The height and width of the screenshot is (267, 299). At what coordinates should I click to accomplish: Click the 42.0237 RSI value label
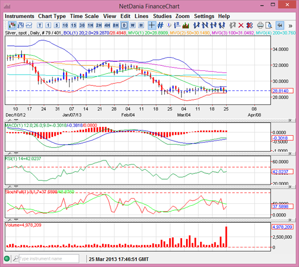pyautogui.click(x=283, y=172)
